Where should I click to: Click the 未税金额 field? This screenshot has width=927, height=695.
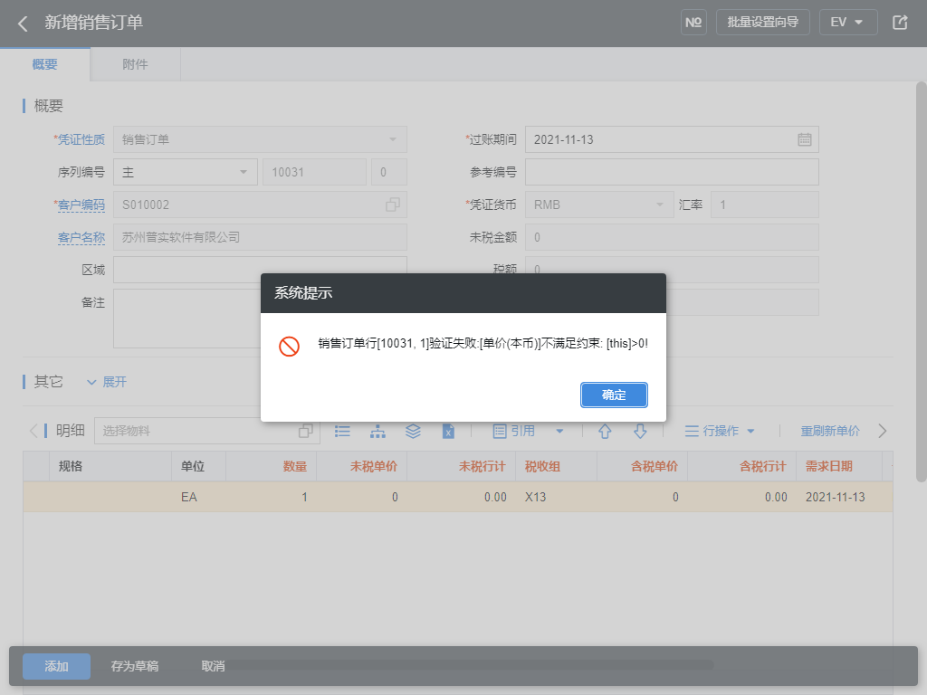click(672, 237)
